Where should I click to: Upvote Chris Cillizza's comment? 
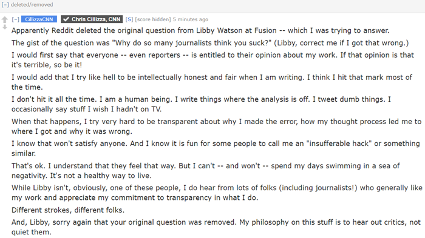(x=5, y=19)
